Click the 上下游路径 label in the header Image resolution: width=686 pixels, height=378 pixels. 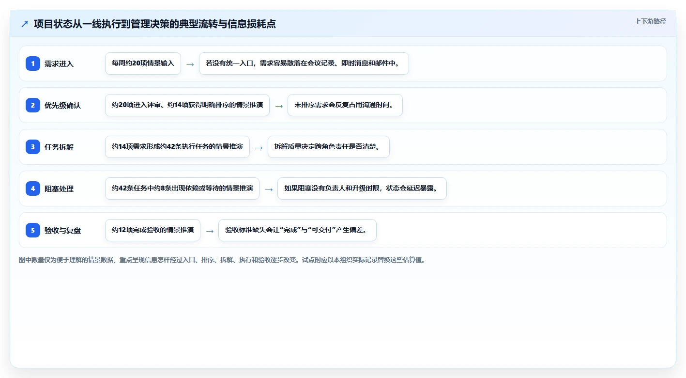point(650,21)
